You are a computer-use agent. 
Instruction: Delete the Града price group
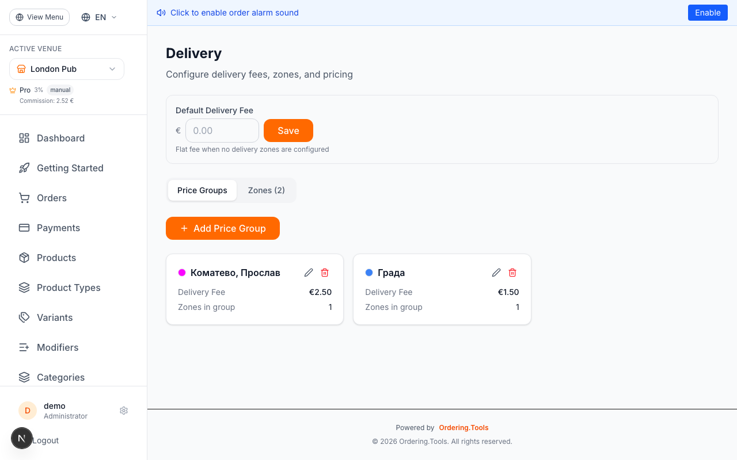pos(512,273)
